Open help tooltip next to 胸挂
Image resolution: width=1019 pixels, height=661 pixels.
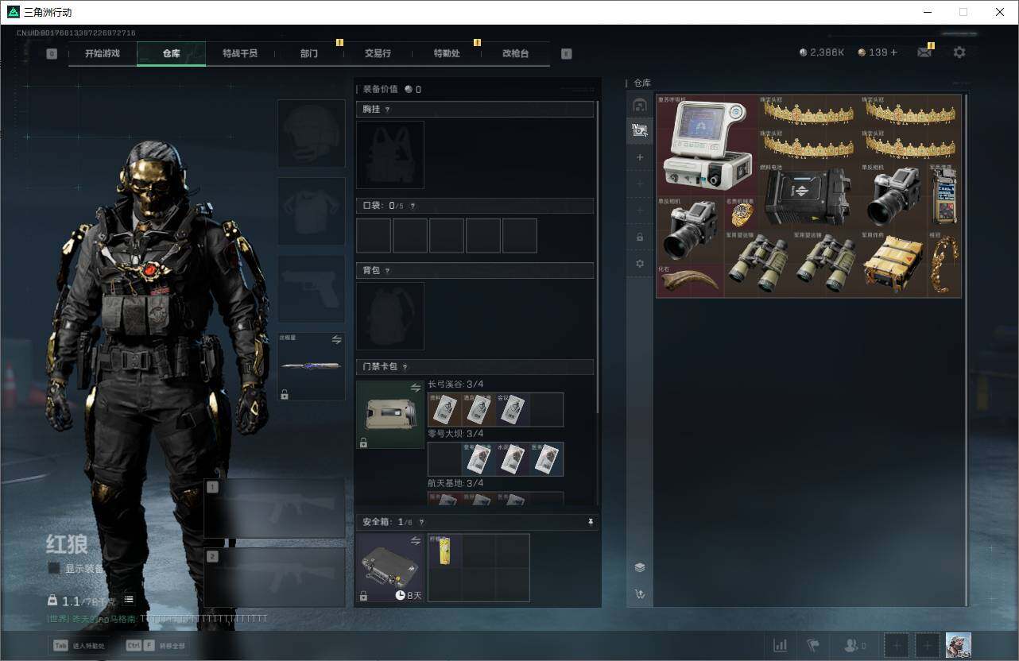tap(388, 110)
